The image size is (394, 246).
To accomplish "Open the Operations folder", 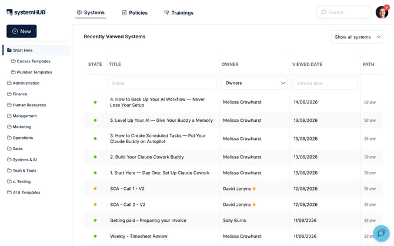I will pyautogui.click(x=20, y=138).
